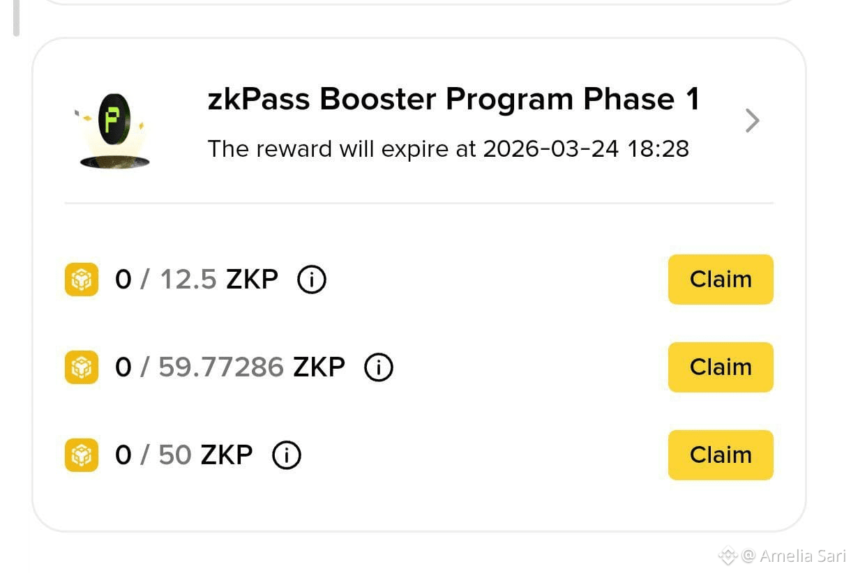Select the 0 / 12.5 ZKP amount text
The image size is (851, 573).
197,280
